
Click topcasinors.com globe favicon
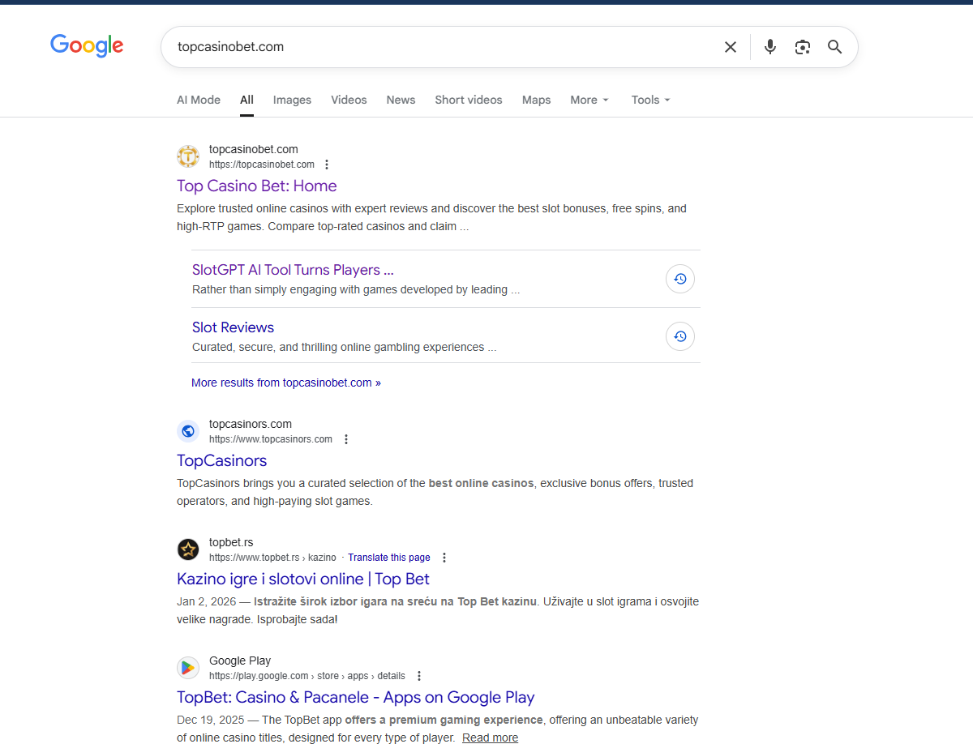coord(188,431)
